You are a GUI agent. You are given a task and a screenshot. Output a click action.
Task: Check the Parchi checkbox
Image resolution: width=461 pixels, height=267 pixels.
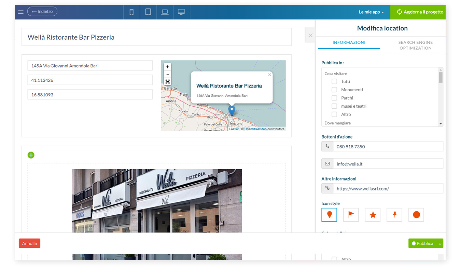click(334, 98)
